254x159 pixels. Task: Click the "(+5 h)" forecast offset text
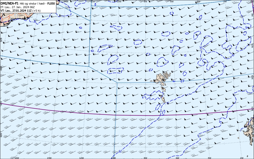click(36, 11)
